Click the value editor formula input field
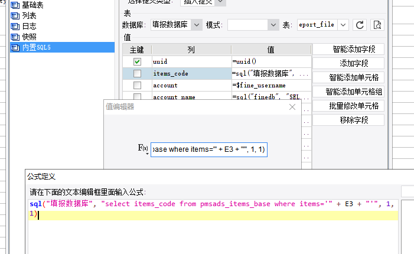Screen dimensions: 414x254 point(209,149)
